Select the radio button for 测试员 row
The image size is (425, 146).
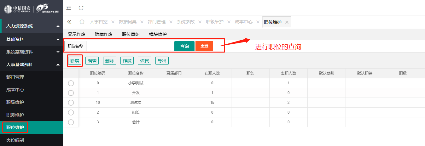(71, 103)
